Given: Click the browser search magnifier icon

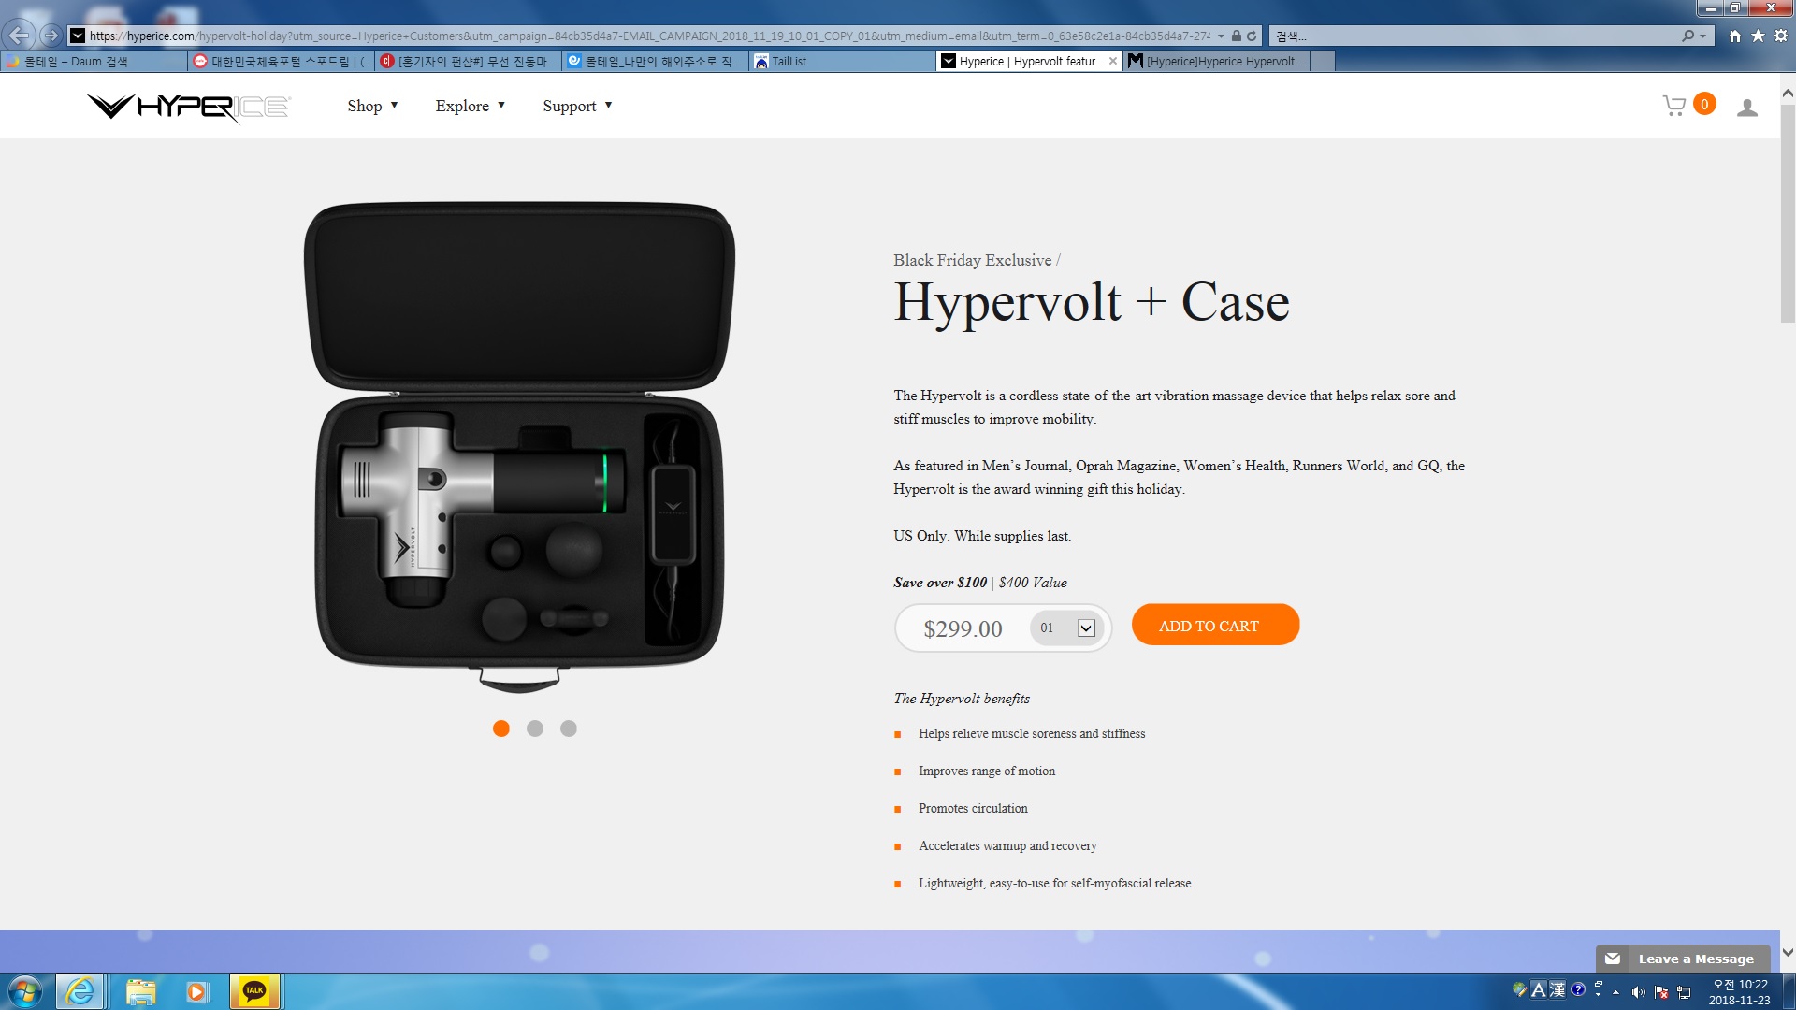Looking at the screenshot, I should click(x=1687, y=36).
